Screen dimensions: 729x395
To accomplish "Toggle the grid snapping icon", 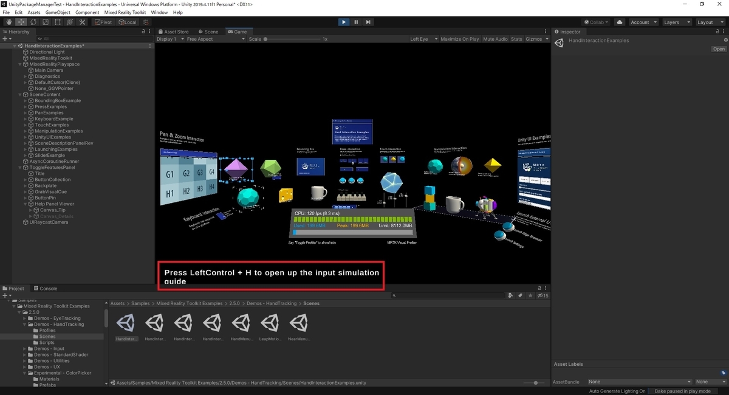I will [146, 22].
